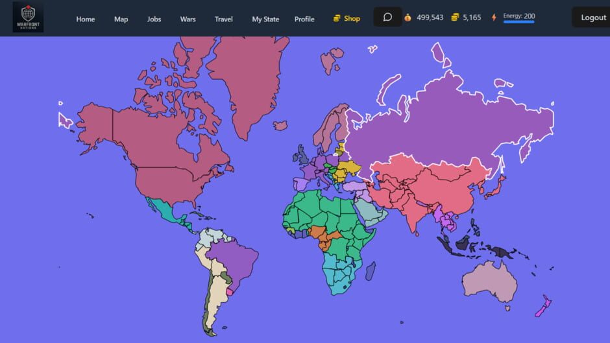This screenshot has width=610, height=343.
Task: Open the Jobs section
Action: (154, 19)
